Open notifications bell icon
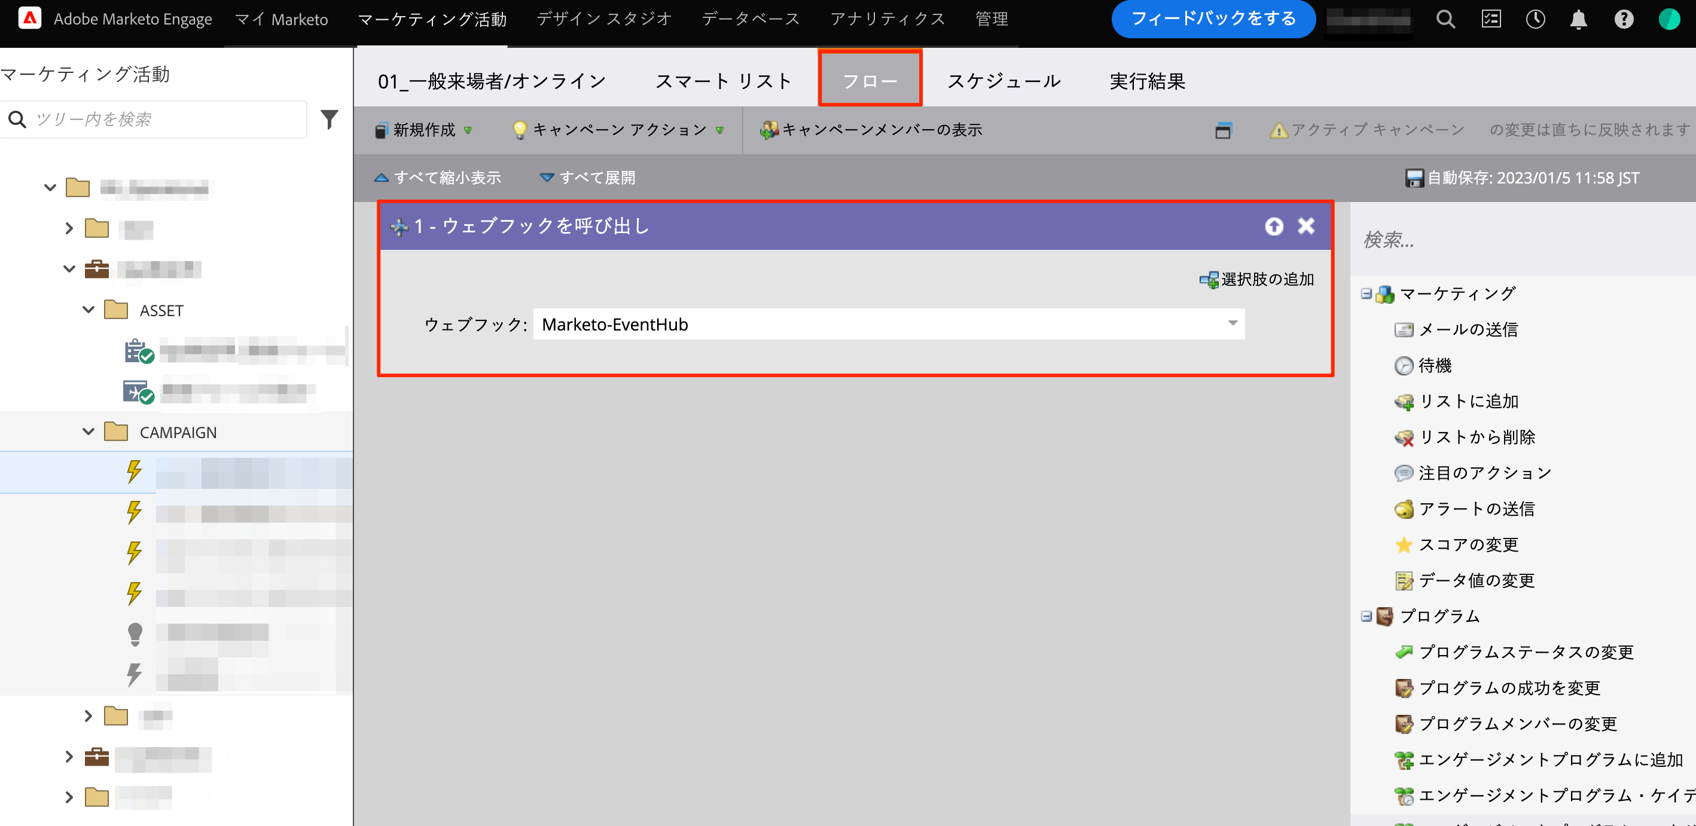 [1579, 20]
